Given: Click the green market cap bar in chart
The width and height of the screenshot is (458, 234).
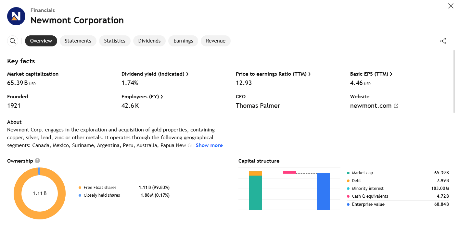Looking at the screenshot, I should 255,192.
